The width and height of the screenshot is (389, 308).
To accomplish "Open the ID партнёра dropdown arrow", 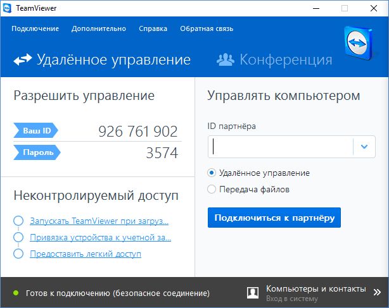I will pos(364,147).
